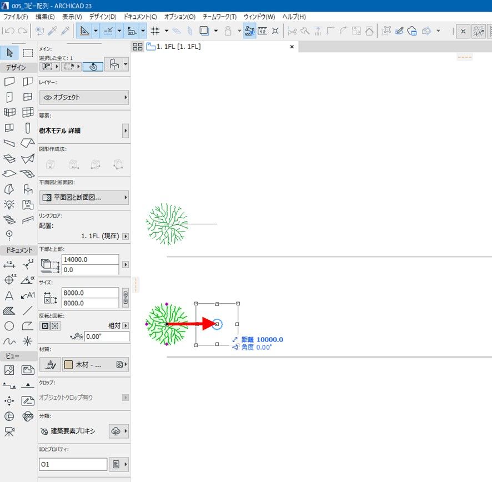Open the Snap Guides dropdown arrow
This screenshot has width=492, height=482.
119,31
